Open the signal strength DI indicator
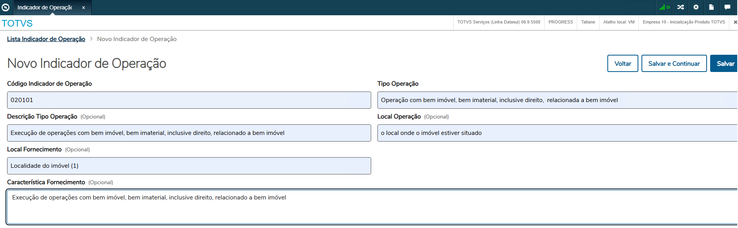The height and width of the screenshot is (228, 738). [665, 7]
